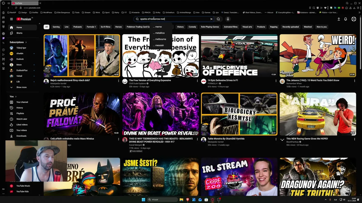Image resolution: width=362 pixels, height=203 pixels.
Task: Open the Windows Start menu
Action: click(x=143, y=200)
